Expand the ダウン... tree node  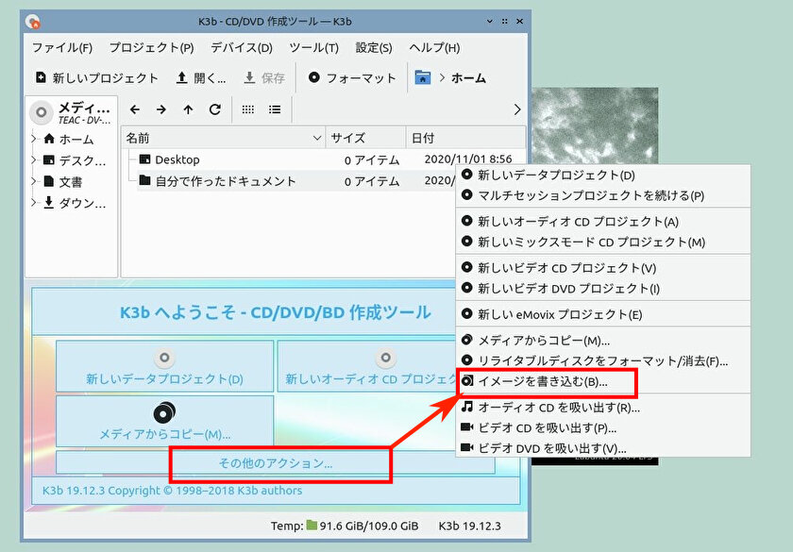34,203
